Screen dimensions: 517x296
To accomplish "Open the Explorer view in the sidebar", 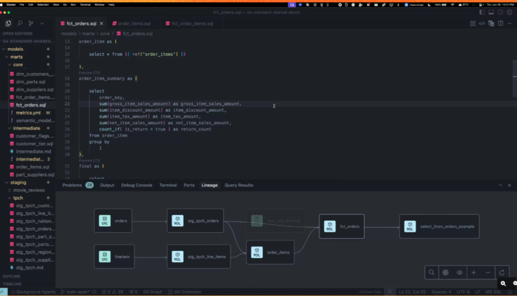I will tap(8, 24).
